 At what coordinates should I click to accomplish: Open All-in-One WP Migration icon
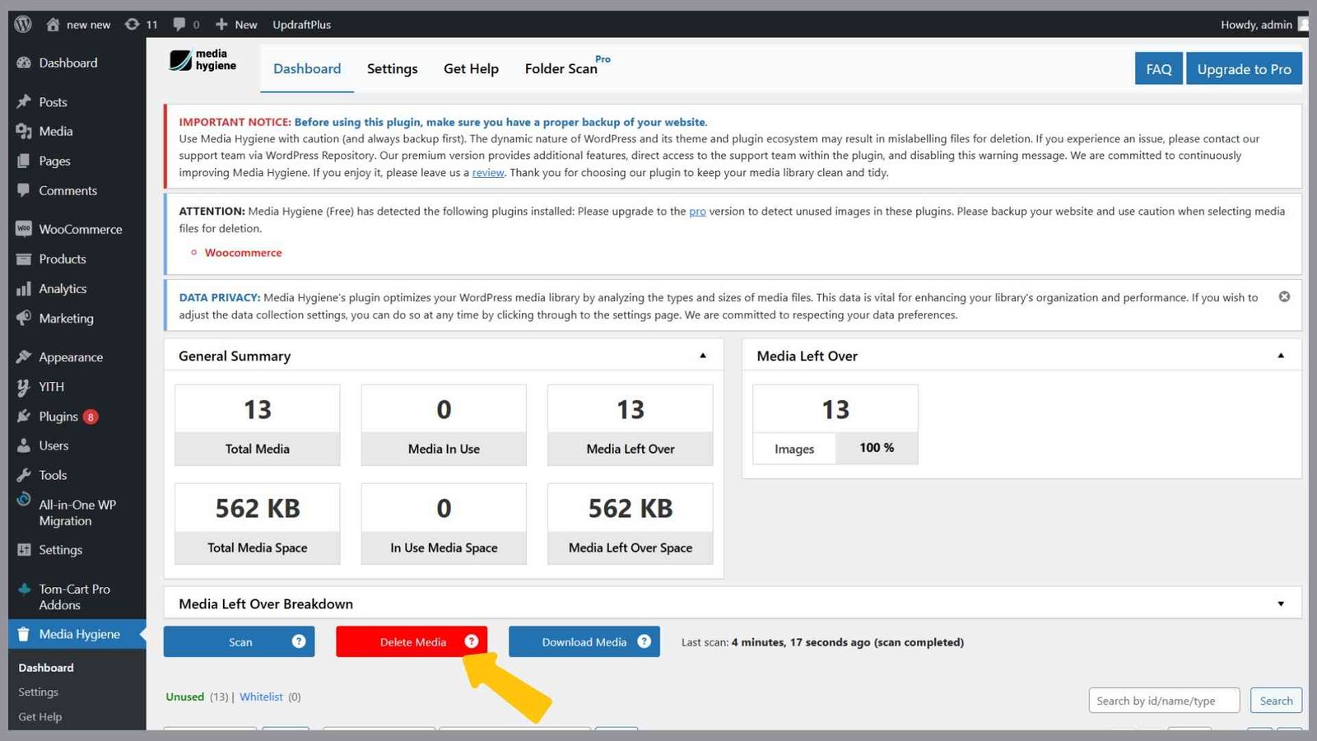[24, 499]
